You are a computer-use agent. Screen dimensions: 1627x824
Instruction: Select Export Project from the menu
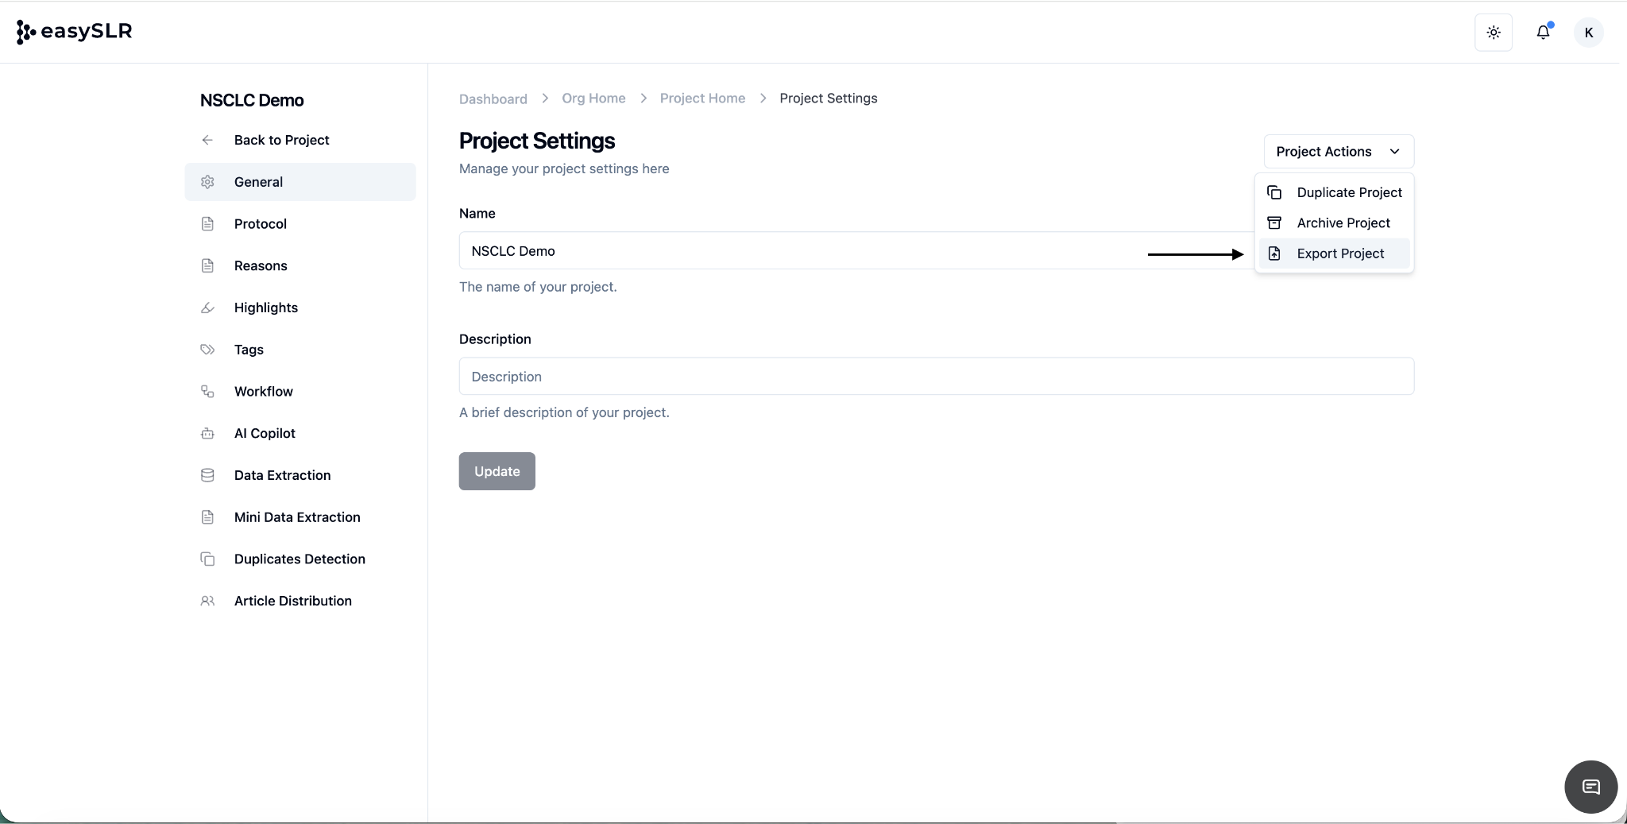point(1339,253)
